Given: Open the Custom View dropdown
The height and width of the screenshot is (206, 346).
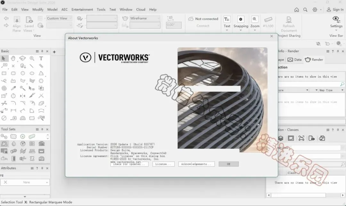Looking at the screenshot, I should tap(59, 18).
